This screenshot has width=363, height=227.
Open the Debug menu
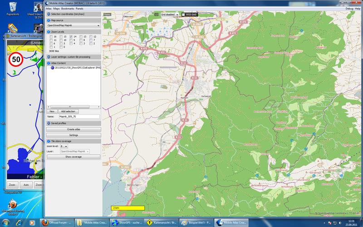349,9
